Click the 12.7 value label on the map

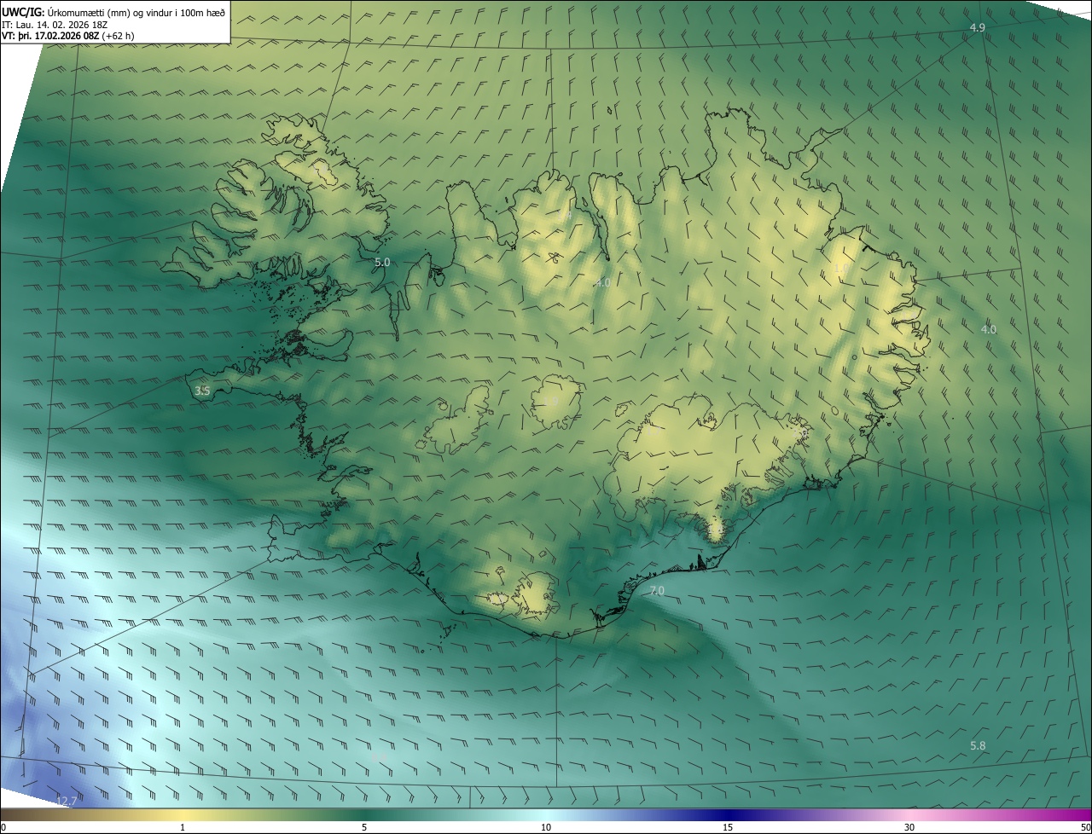point(67,801)
